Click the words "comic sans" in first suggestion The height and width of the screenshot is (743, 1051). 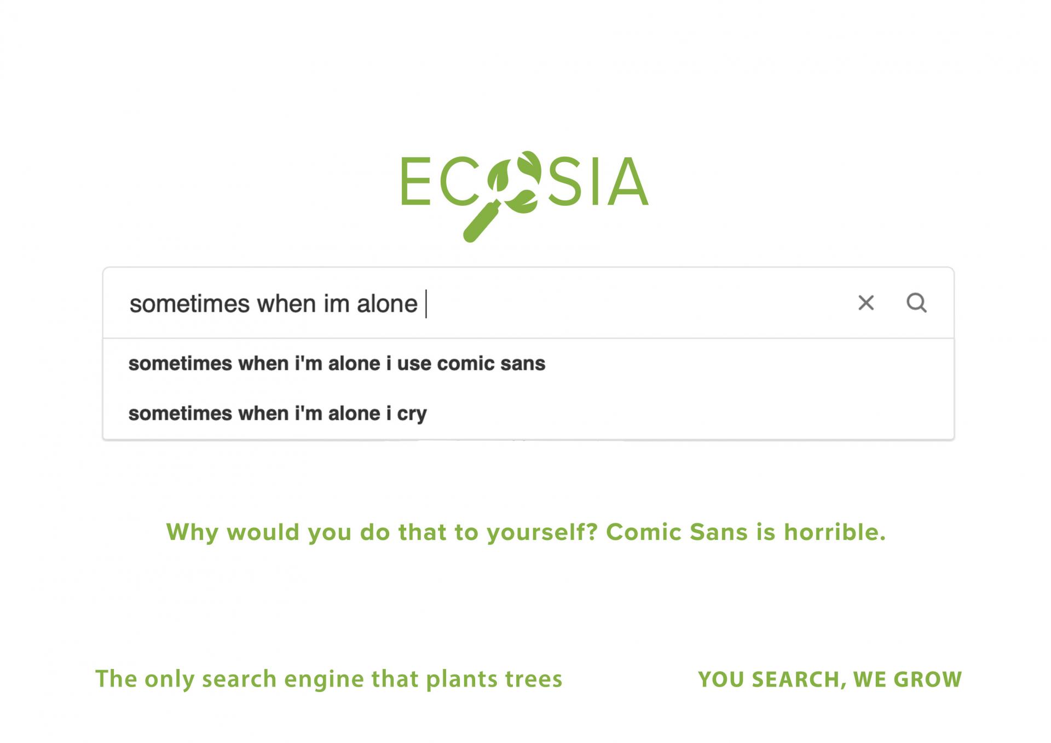491,364
